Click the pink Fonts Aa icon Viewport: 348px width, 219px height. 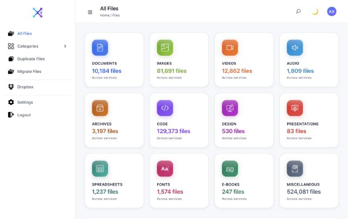(165, 169)
